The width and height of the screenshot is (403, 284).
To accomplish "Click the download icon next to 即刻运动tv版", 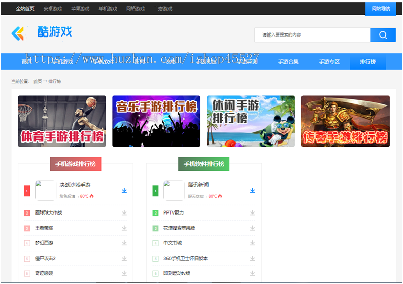I will (253, 273).
